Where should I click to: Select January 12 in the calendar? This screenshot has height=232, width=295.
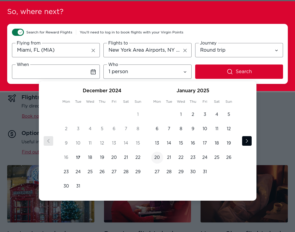pyautogui.click(x=229, y=129)
